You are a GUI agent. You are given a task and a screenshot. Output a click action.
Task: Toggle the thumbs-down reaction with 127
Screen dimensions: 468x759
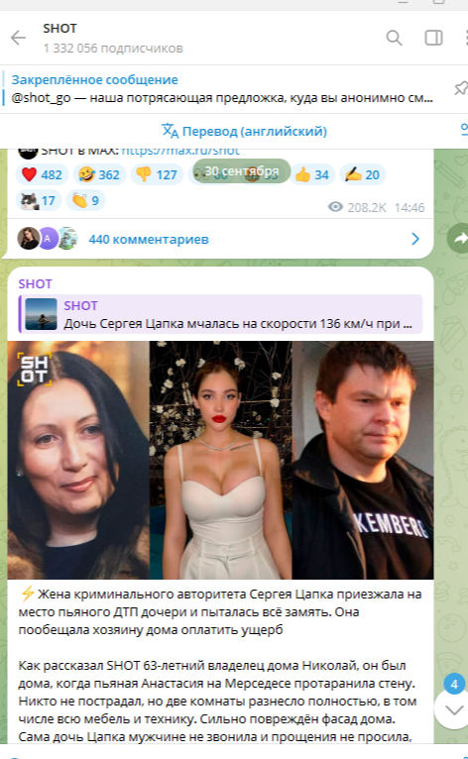coord(157,174)
